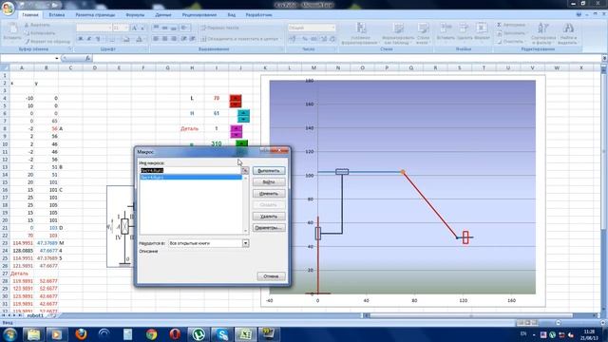Open the Name Box dropdown arrow

[x=57, y=58]
